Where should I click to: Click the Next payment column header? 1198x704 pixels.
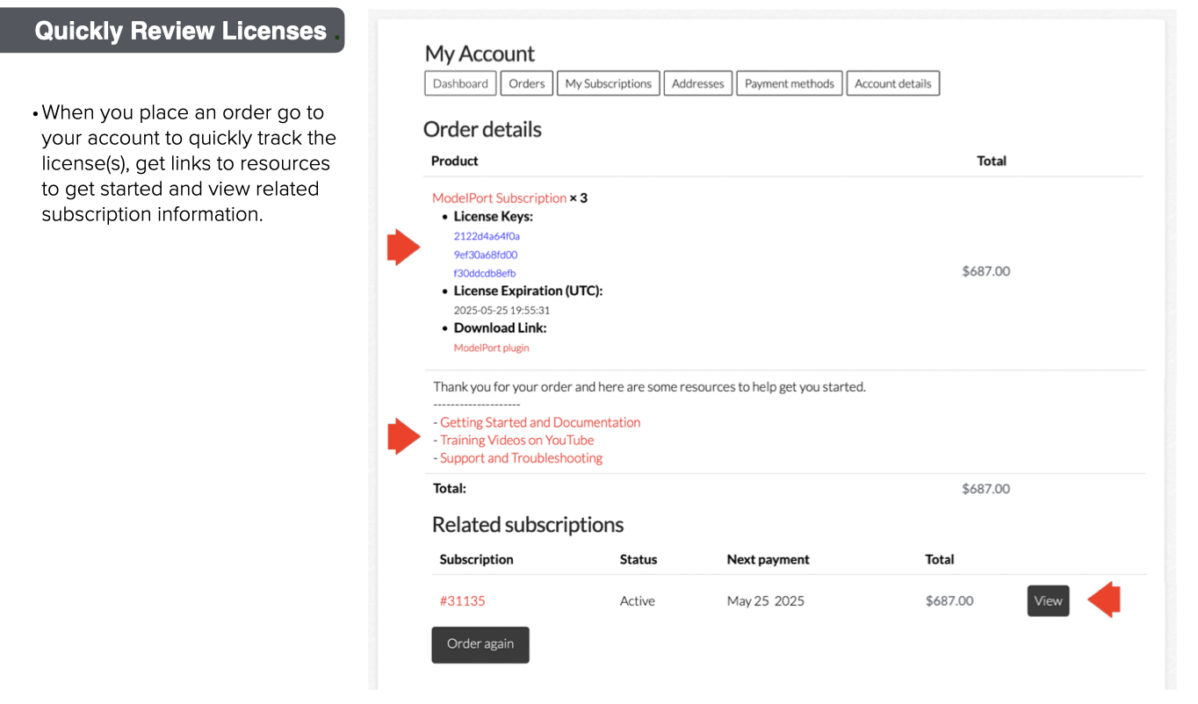click(x=769, y=559)
